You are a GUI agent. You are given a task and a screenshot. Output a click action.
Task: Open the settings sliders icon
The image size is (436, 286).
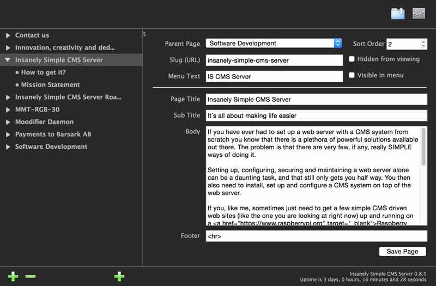coord(419,13)
